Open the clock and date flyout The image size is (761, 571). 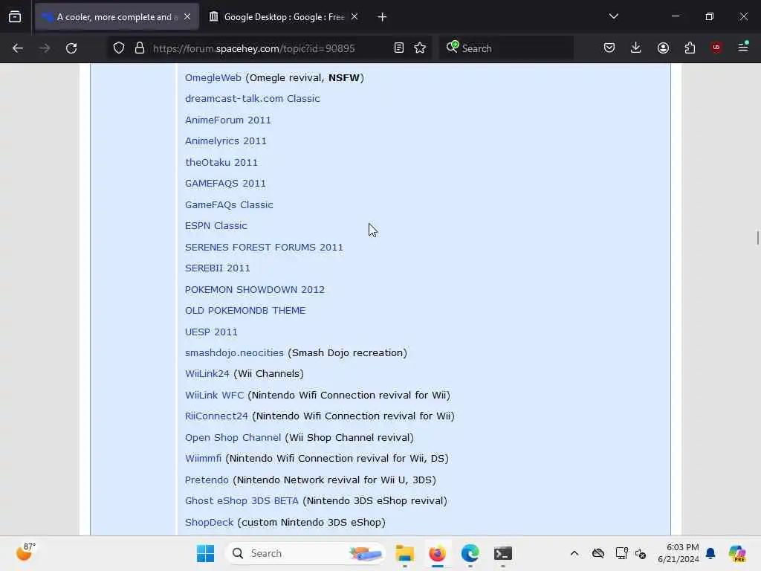click(678, 553)
